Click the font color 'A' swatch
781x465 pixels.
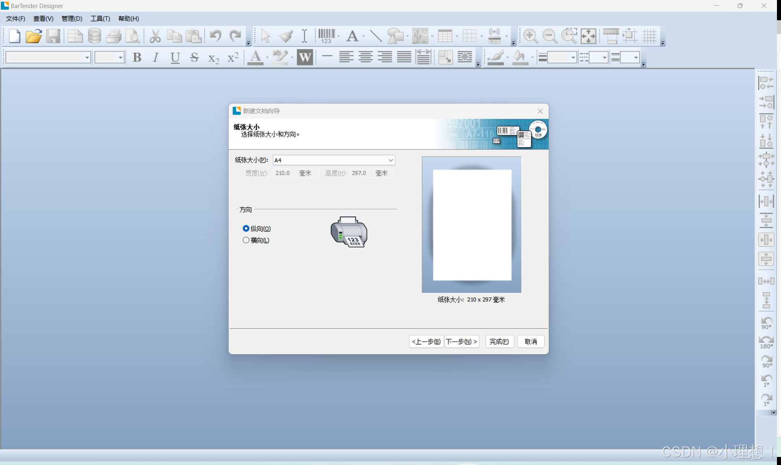tap(255, 57)
